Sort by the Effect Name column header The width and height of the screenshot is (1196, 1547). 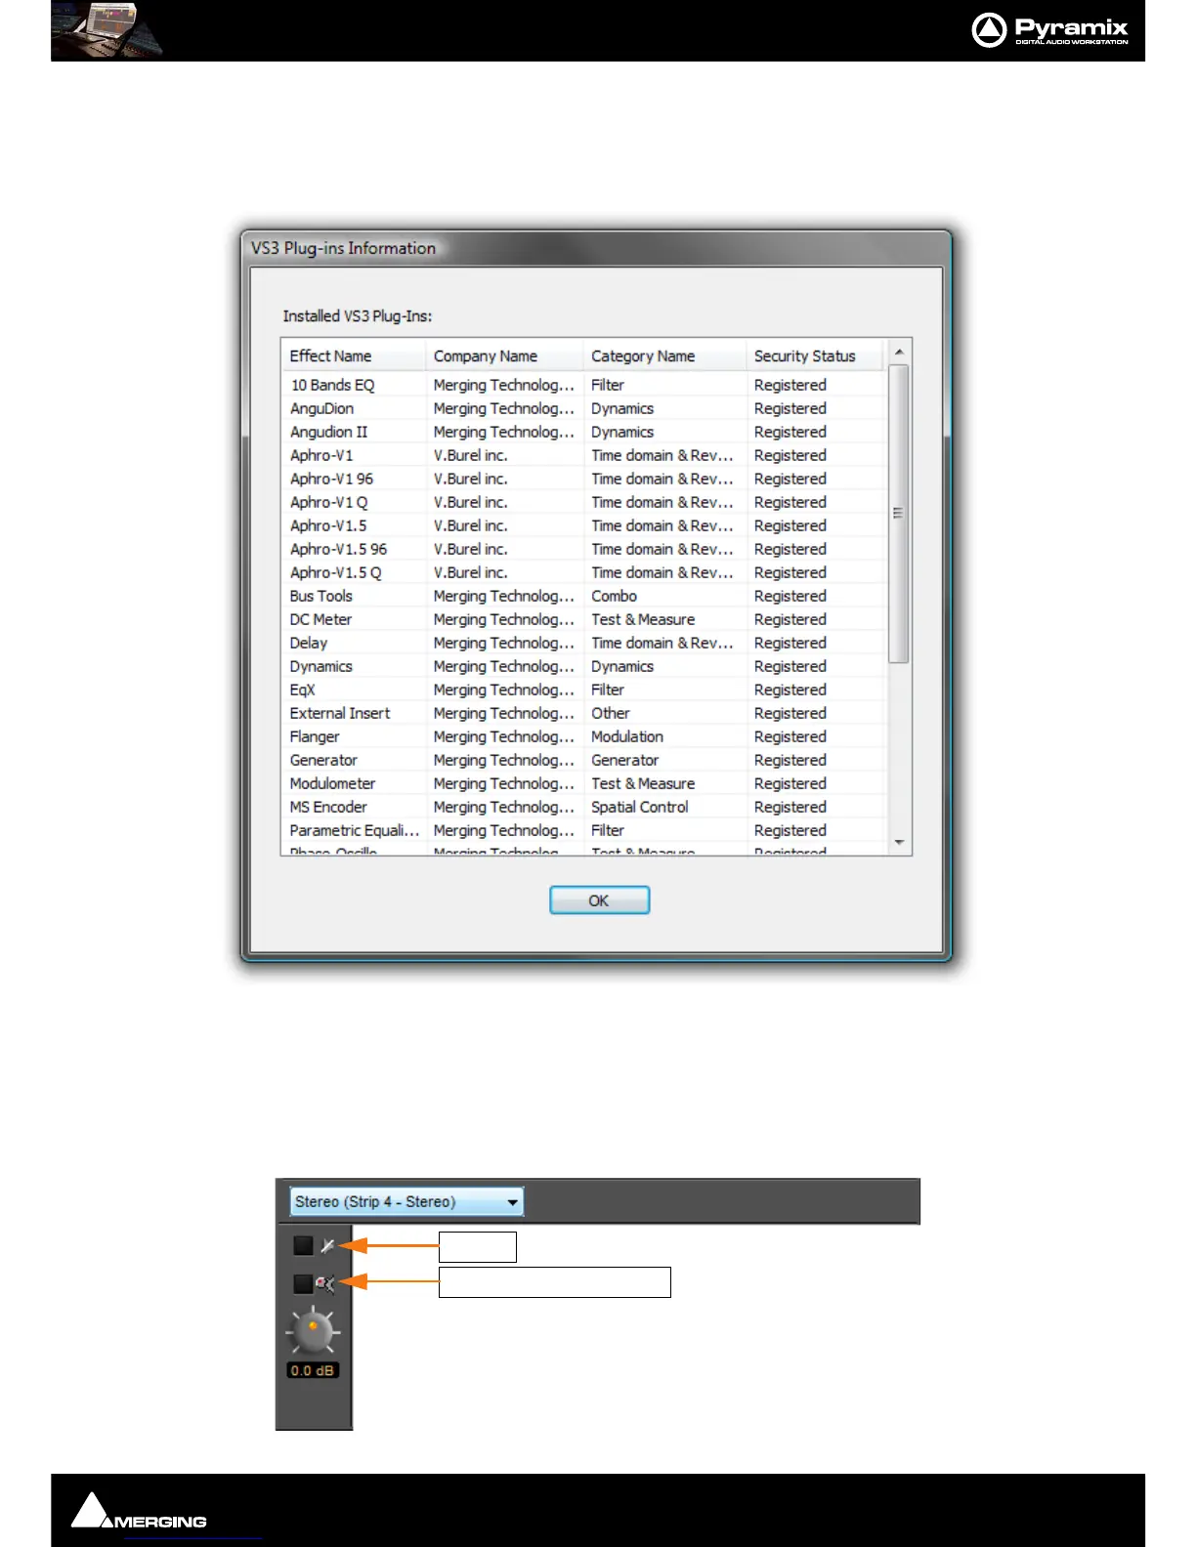354,356
